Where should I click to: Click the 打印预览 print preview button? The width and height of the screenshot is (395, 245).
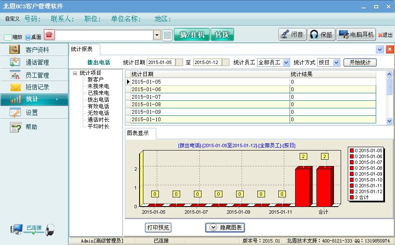158,227
